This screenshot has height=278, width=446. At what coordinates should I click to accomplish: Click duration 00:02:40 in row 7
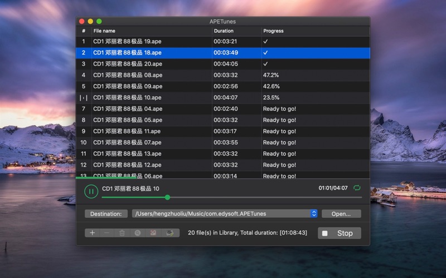click(x=226, y=109)
